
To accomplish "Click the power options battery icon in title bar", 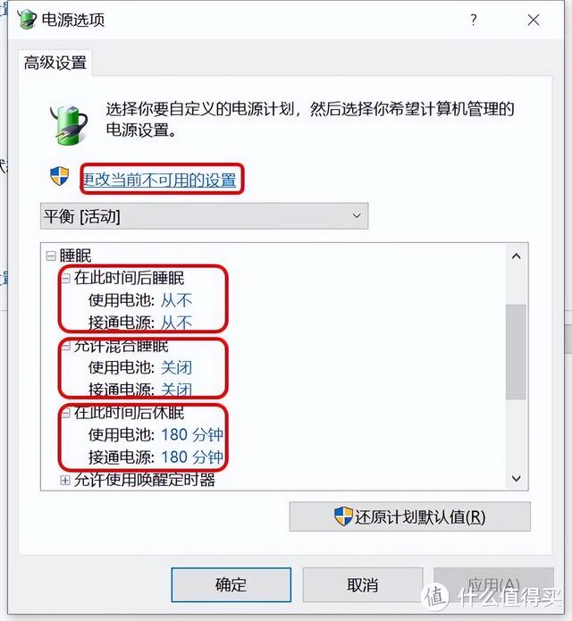I will click(27, 19).
